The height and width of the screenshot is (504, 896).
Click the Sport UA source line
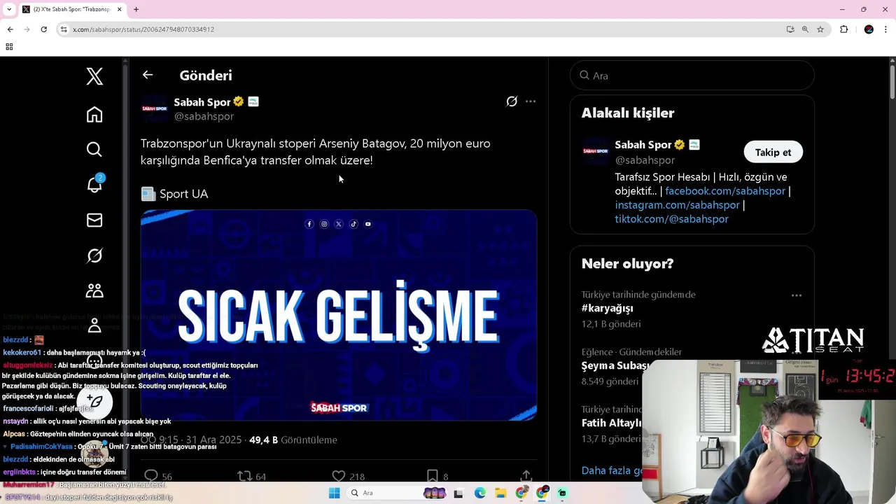[x=175, y=194]
